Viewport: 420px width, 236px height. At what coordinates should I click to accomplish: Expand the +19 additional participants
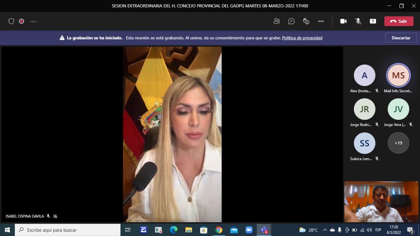click(x=398, y=143)
